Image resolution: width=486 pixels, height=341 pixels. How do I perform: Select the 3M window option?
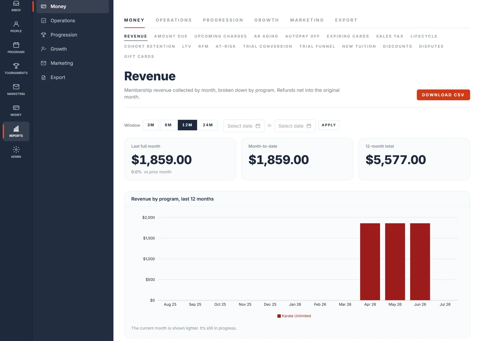coord(151,125)
